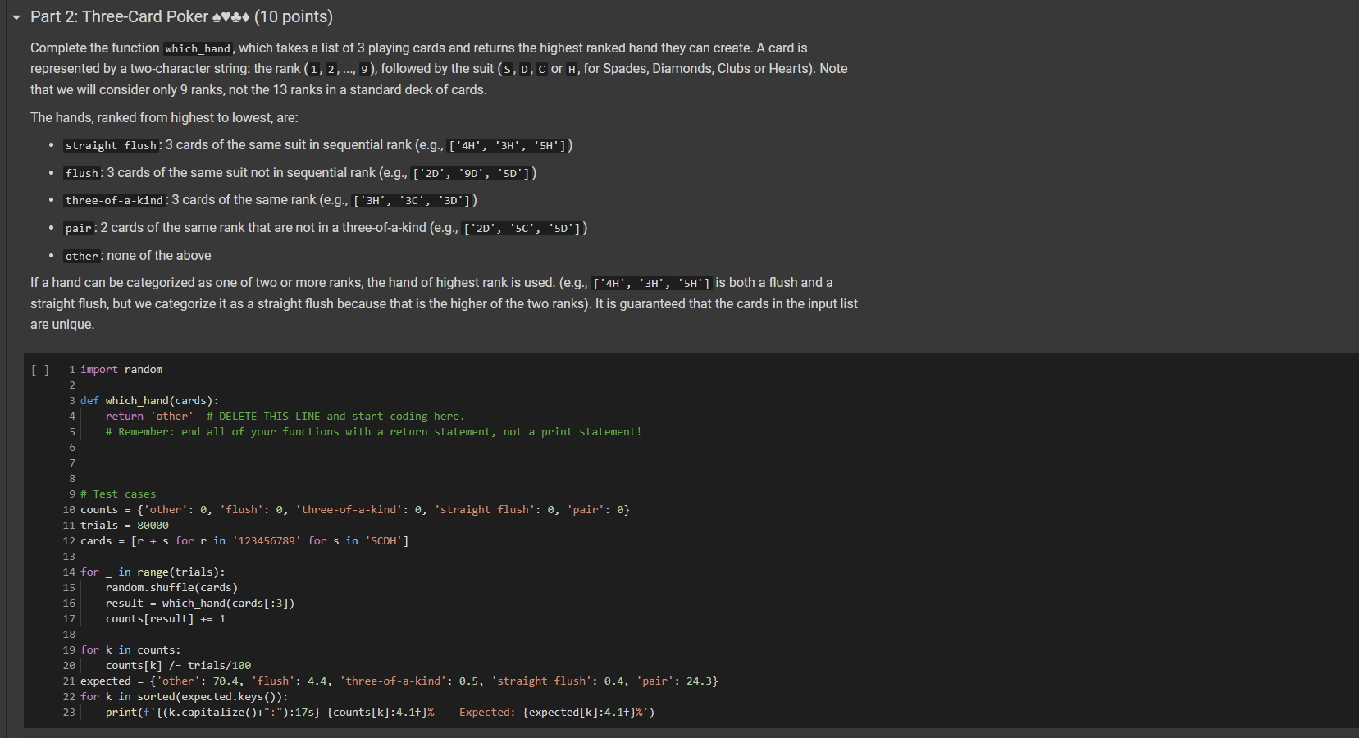Click the '# Remember: end all of your functions' comment

[374, 432]
